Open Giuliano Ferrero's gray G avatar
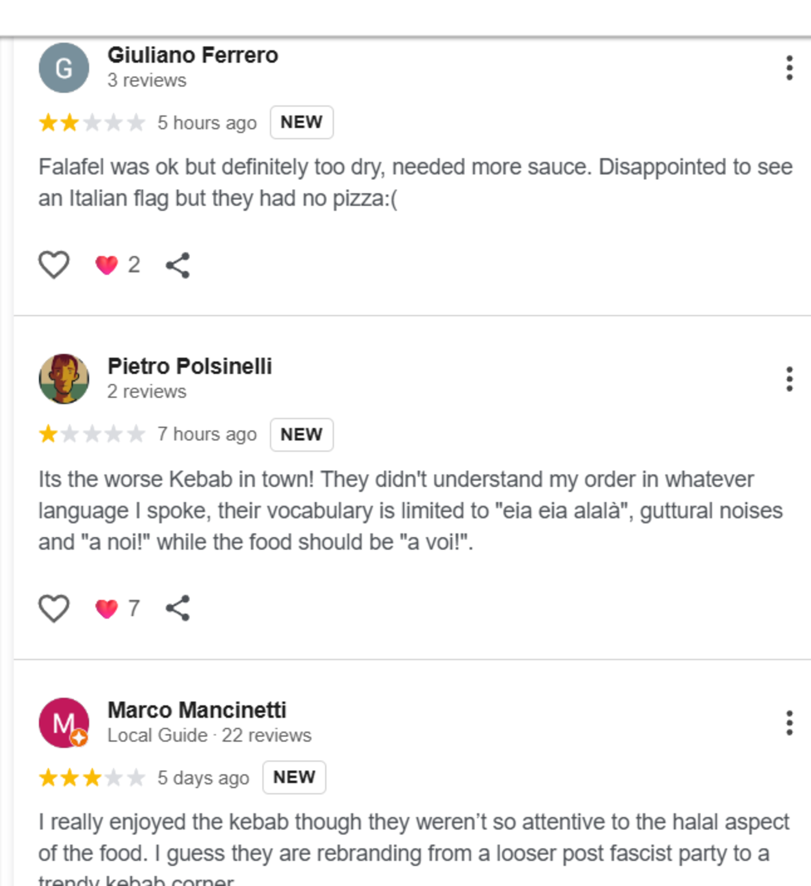Viewport: 811px width, 886px height. tap(64, 68)
